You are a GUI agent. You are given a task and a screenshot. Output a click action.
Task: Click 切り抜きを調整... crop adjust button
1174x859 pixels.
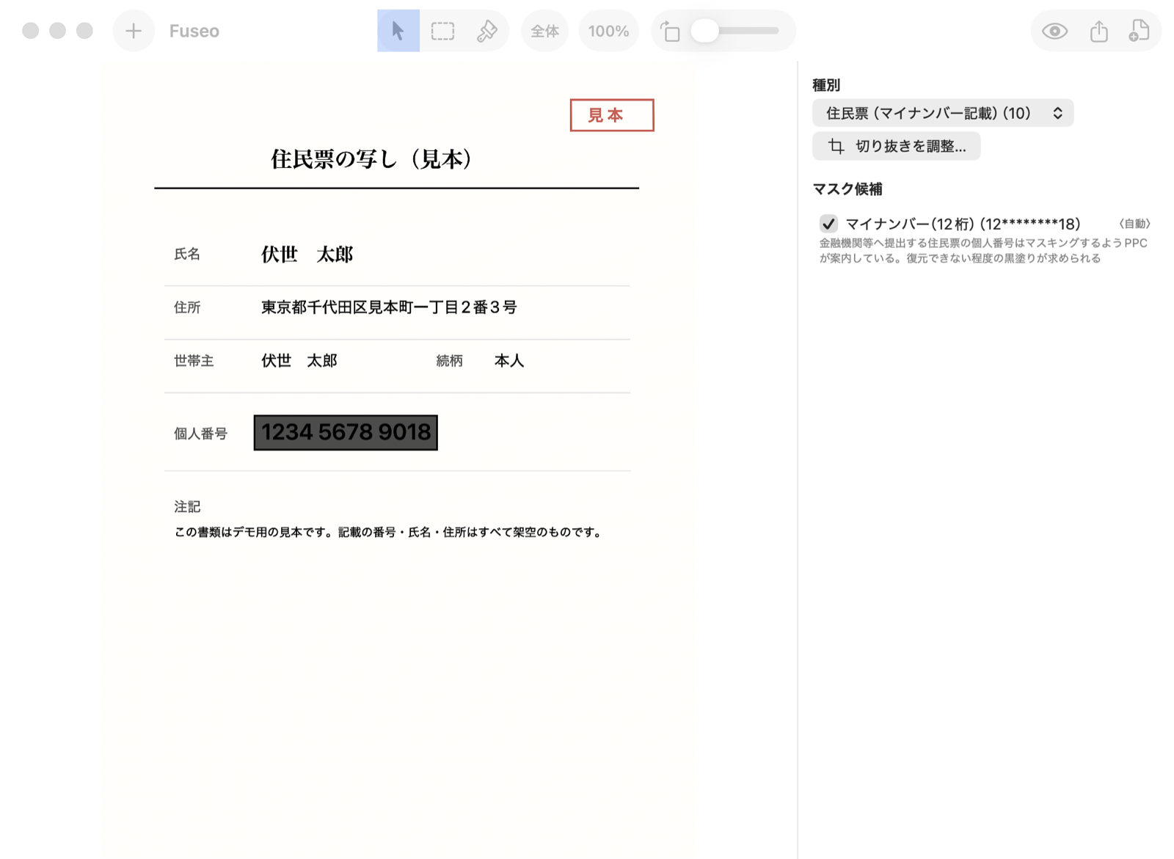coord(897,146)
